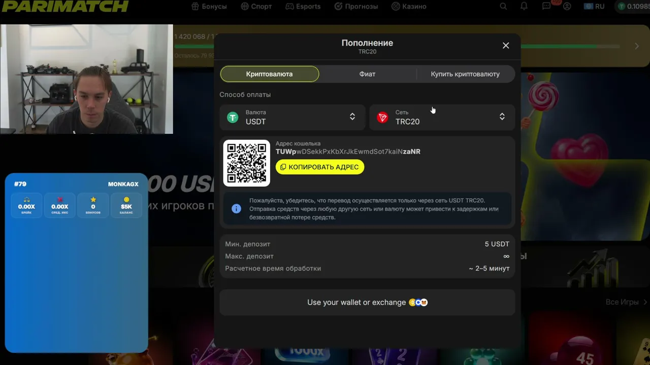This screenshot has width=650, height=365.
Task: Open the Казино section
Action: pyautogui.click(x=409, y=7)
